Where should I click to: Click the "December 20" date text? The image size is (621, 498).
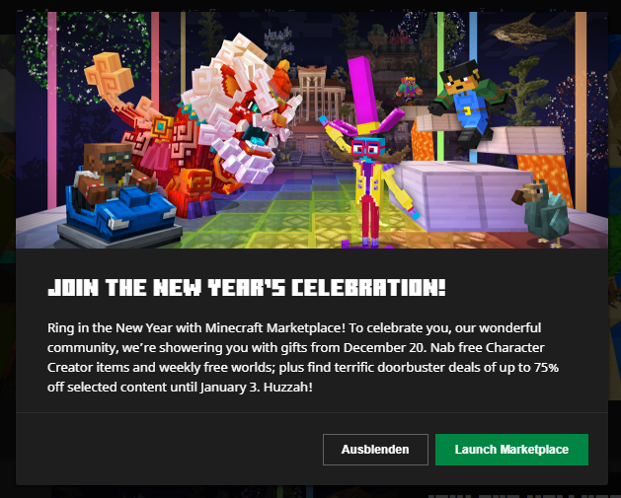tap(385, 348)
